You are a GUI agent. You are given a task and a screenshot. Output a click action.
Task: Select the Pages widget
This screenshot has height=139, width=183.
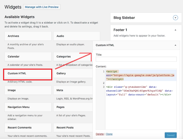coord(73,107)
